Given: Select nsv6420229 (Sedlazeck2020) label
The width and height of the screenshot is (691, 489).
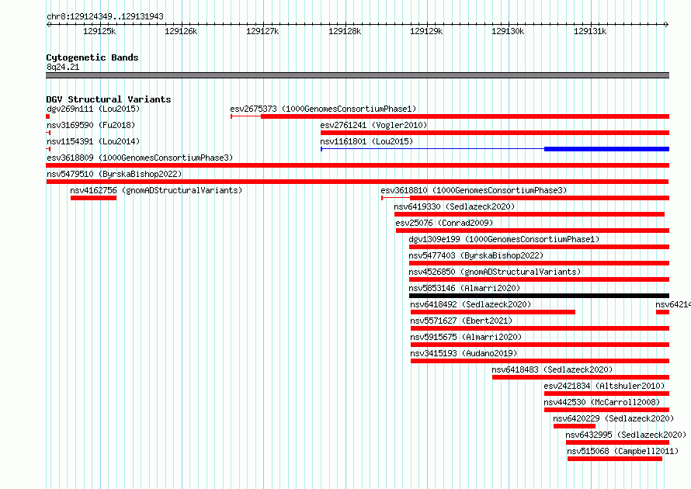Looking at the screenshot, I should click(613, 418).
